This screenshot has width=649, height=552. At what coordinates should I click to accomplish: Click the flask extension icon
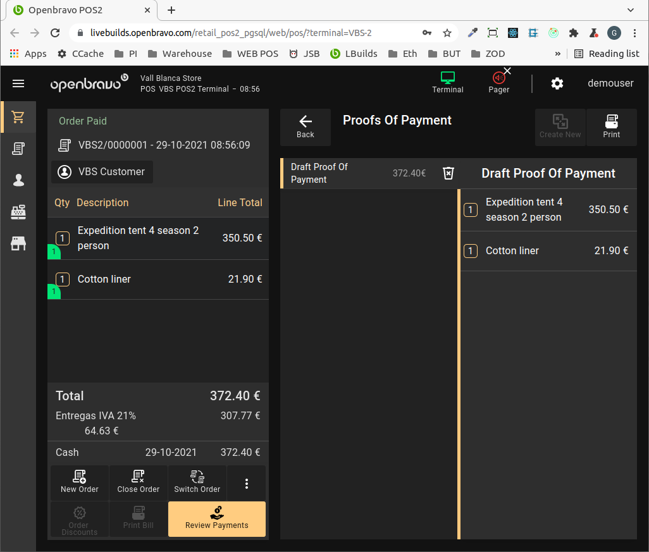pyautogui.click(x=593, y=33)
